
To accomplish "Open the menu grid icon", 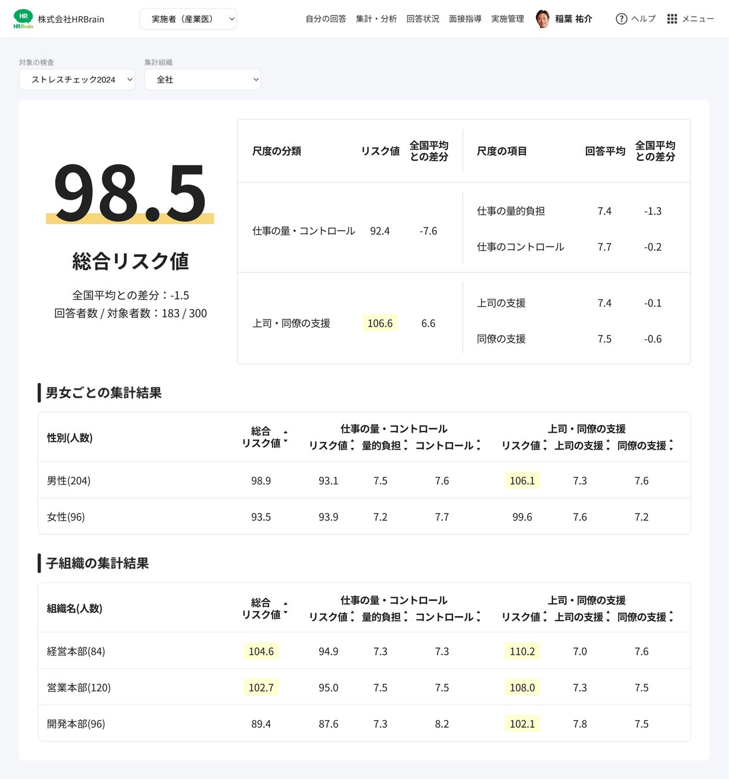I will coord(672,19).
